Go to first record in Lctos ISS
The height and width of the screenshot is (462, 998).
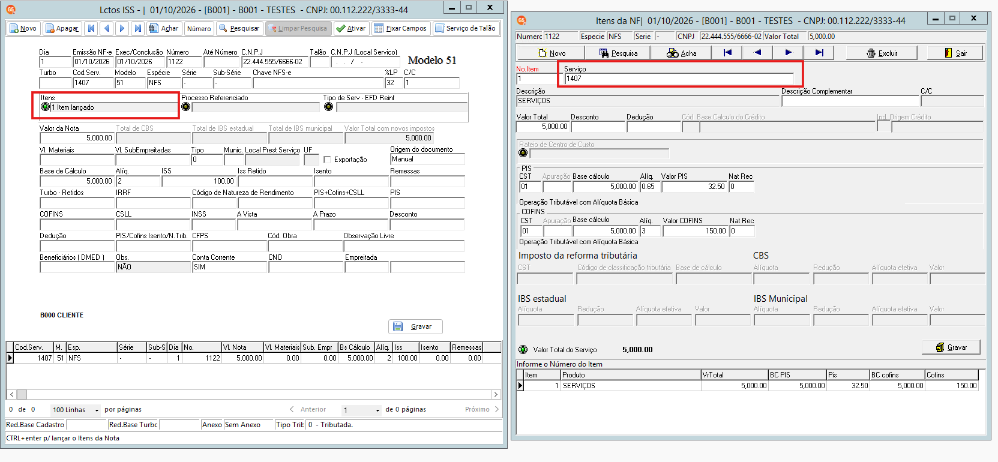point(91,28)
